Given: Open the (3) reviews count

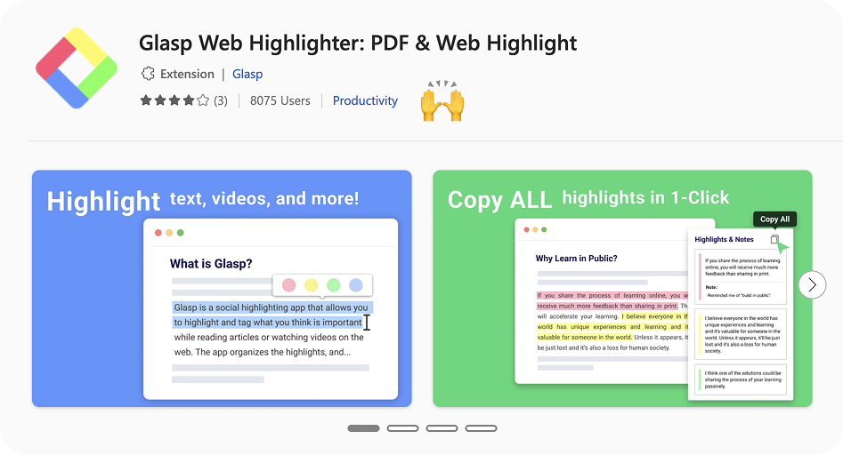Looking at the screenshot, I should [x=221, y=101].
